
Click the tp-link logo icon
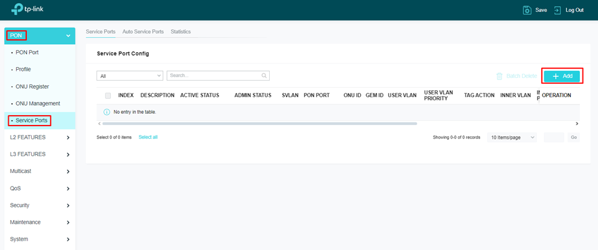pos(17,10)
